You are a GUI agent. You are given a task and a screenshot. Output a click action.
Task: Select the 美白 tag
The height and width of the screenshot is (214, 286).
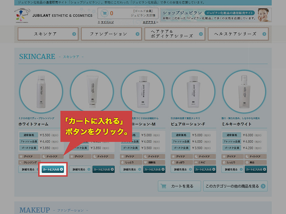pos(255,162)
